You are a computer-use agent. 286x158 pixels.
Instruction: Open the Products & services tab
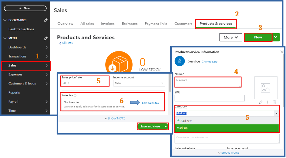pos(216,24)
